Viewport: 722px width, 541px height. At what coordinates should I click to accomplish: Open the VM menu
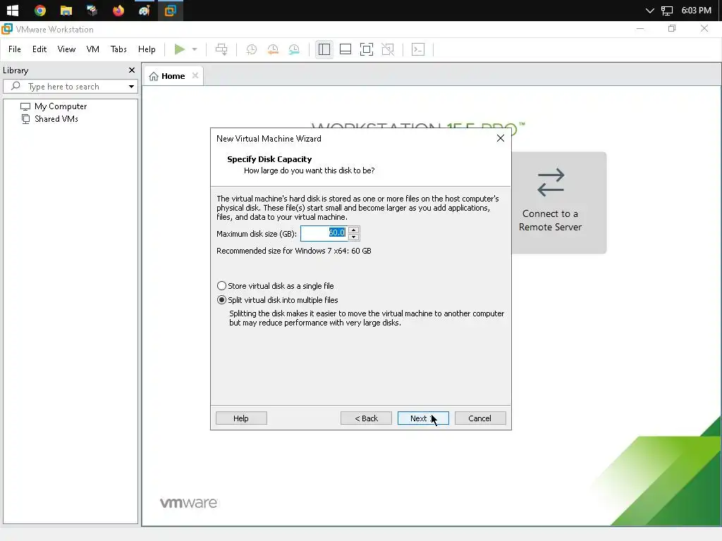tap(92, 49)
